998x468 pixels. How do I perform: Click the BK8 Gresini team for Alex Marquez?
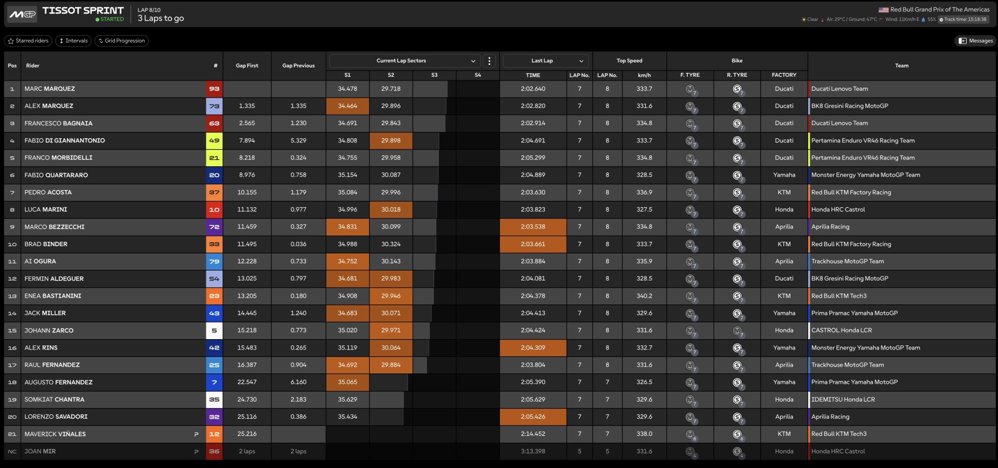[x=849, y=106]
